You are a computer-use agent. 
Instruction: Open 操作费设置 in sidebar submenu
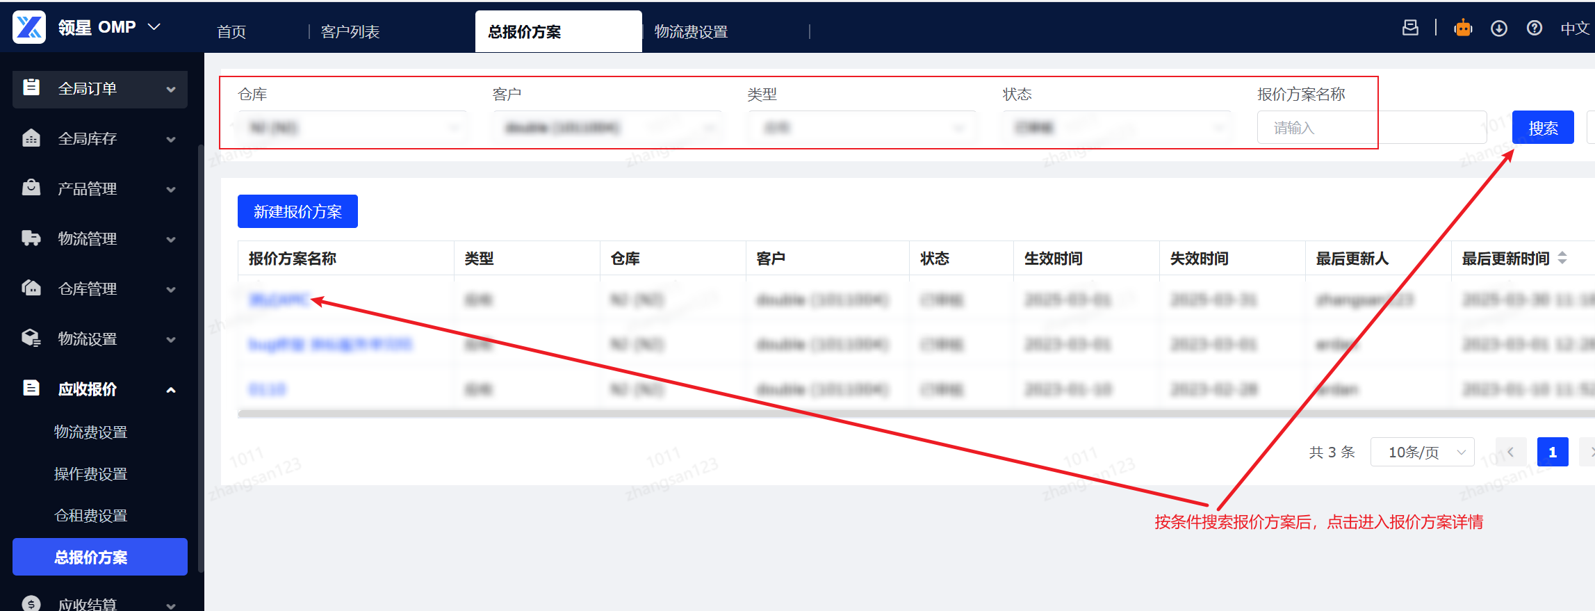(x=91, y=474)
